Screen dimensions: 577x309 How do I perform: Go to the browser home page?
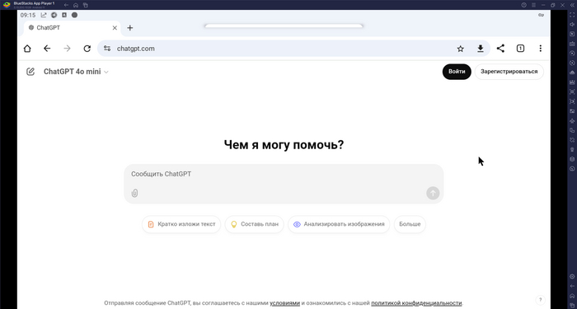27,49
